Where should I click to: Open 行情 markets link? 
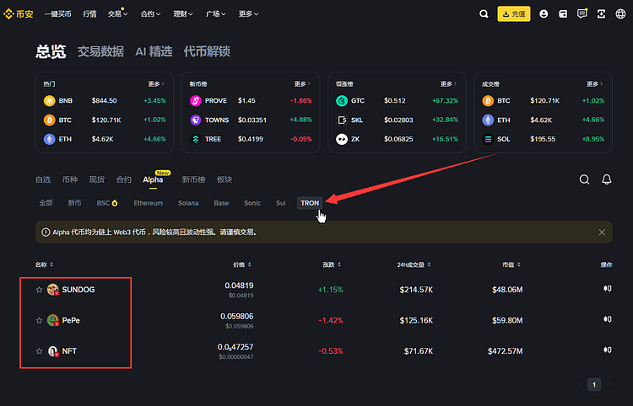[89, 14]
